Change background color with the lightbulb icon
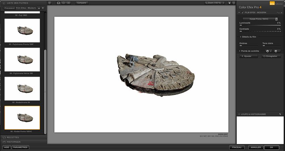 [x=230, y=3]
